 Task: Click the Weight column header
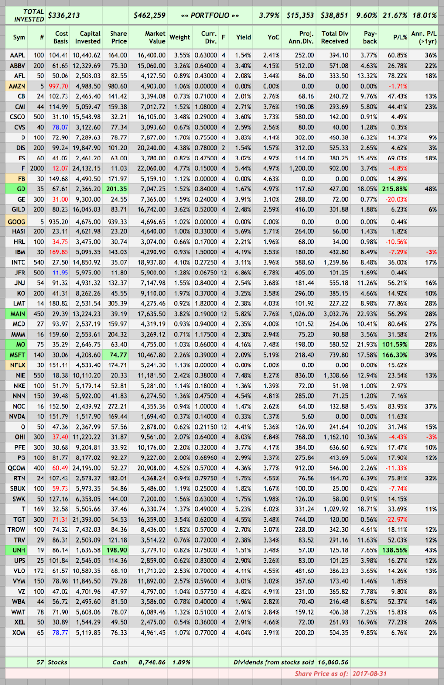click(x=179, y=37)
